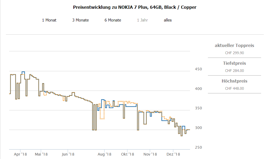Select the CHF 448.00 highest price

tap(234, 88)
